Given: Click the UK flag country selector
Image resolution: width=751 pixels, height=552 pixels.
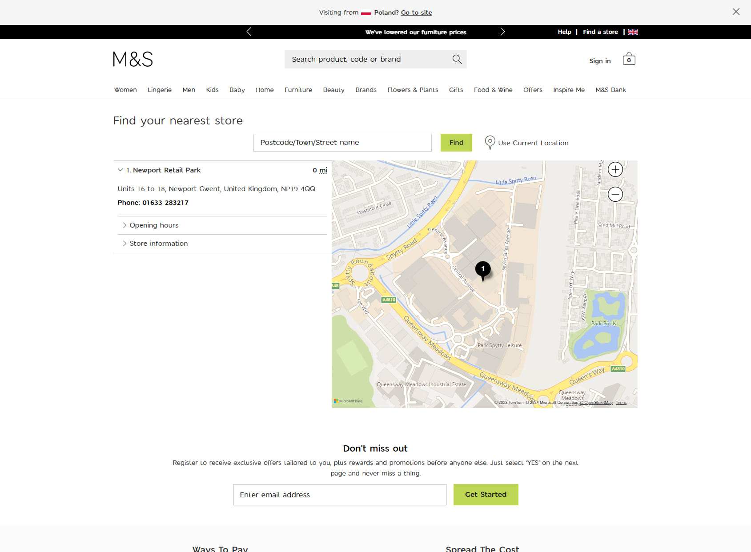Looking at the screenshot, I should (x=633, y=32).
